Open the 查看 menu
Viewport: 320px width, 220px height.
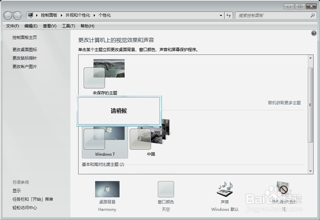[49, 26]
